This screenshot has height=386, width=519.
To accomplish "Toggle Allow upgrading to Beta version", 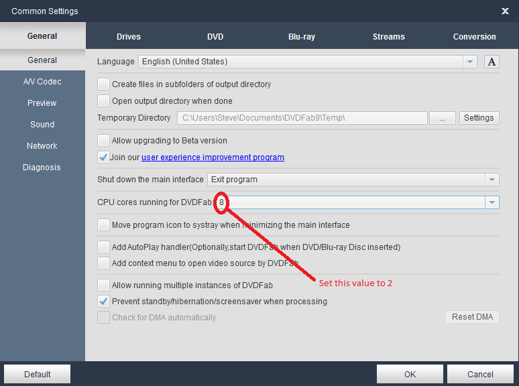I will point(103,140).
